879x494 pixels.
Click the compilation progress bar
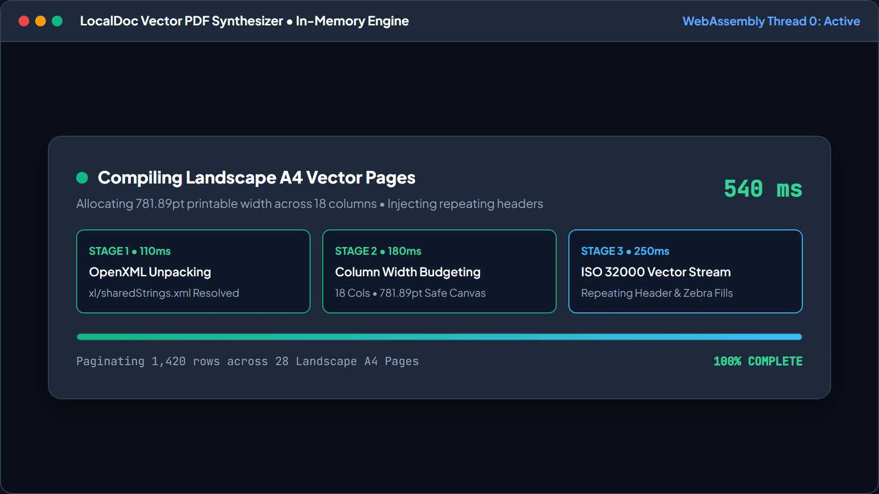(x=439, y=337)
